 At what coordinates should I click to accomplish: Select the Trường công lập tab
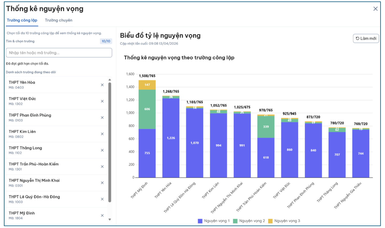click(x=22, y=20)
